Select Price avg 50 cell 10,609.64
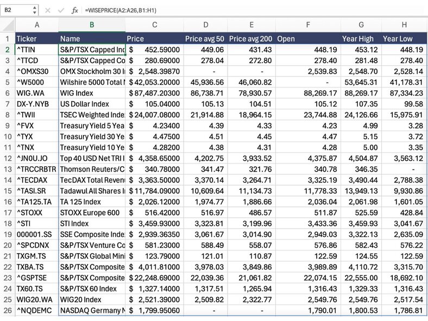The height and width of the screenshot is (321, 428). [x=205, y=191]
